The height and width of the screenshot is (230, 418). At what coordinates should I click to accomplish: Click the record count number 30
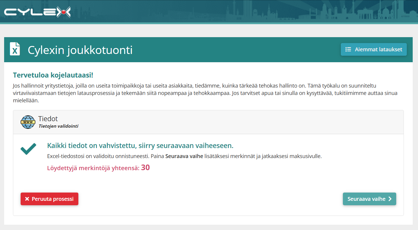tap(146, 167)
